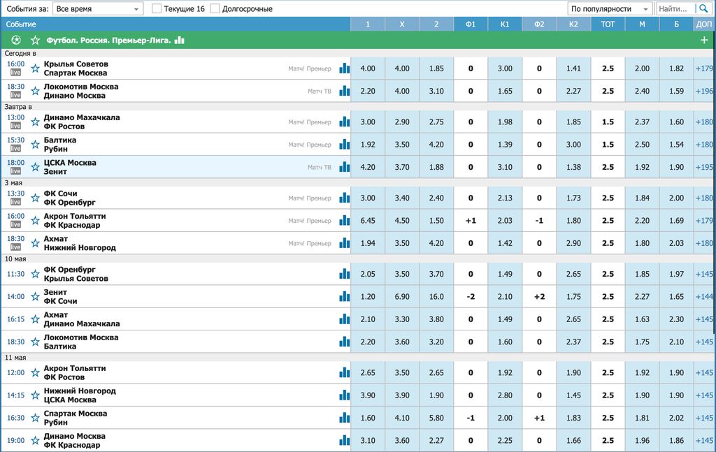Open the Все время period dropdown
Screen dimensions: 716x452
(x=98, y=8)
